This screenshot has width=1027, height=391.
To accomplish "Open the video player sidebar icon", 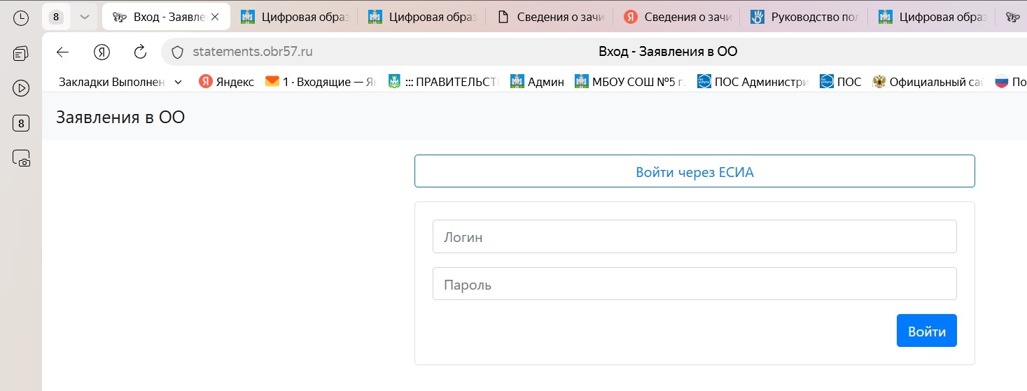I will pyautogui.click(x=21, y=88).
